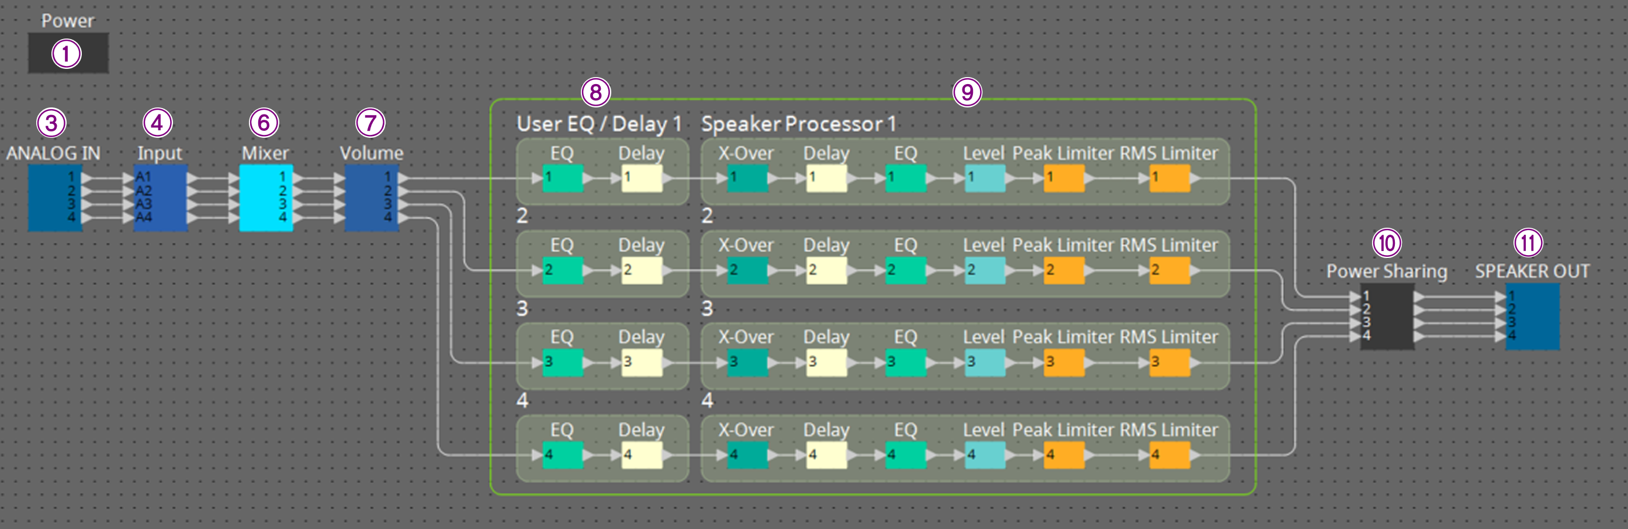This screenshot has width=1628, height=529.
Task: Open Peak Limiter block for channel 1
Action: [x=1064, y=178]
